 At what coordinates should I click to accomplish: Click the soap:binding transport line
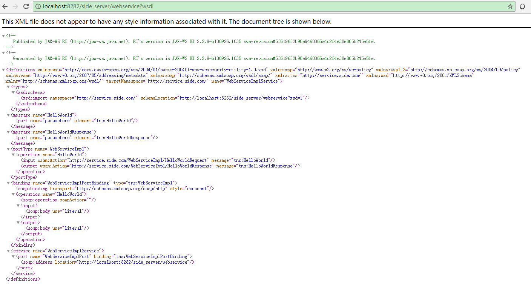(x=115, y=189)
